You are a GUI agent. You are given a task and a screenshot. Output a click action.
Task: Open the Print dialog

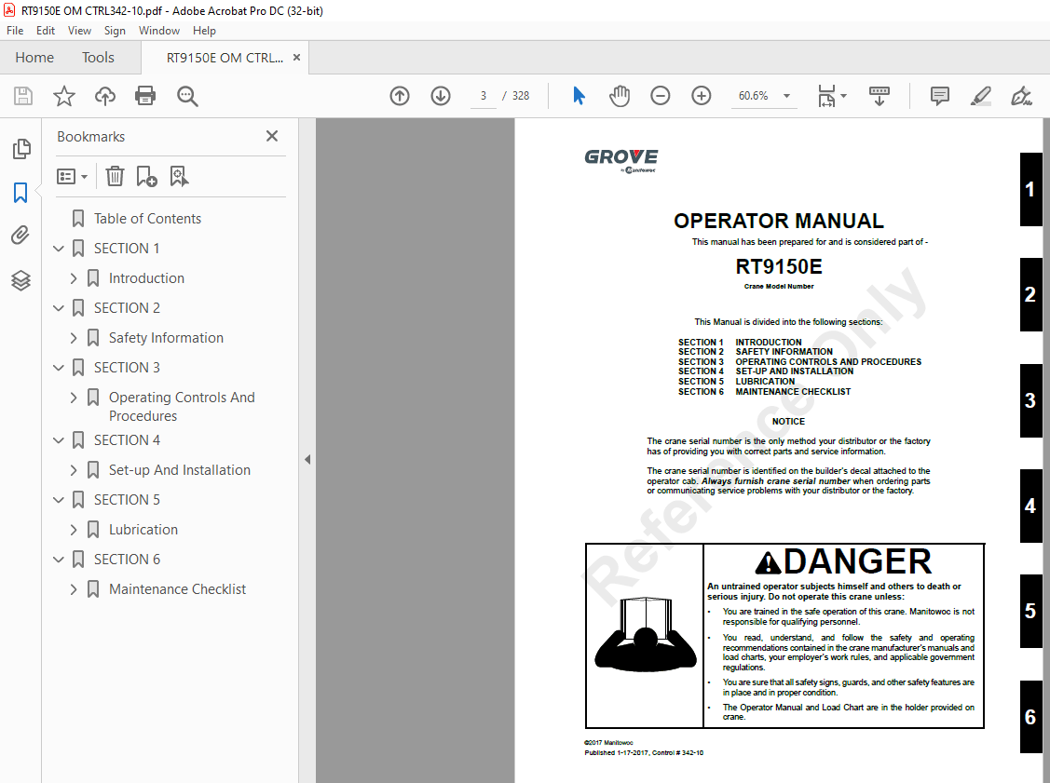146,96
